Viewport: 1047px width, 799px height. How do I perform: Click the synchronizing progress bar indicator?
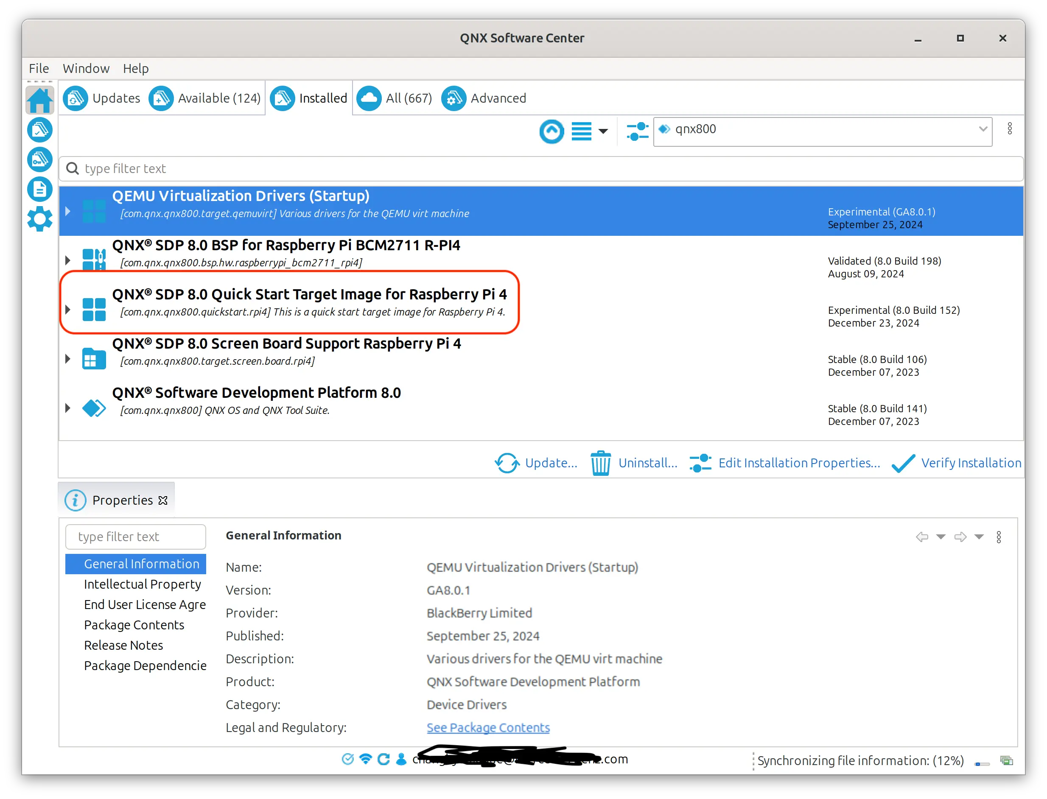click(982, 764)
